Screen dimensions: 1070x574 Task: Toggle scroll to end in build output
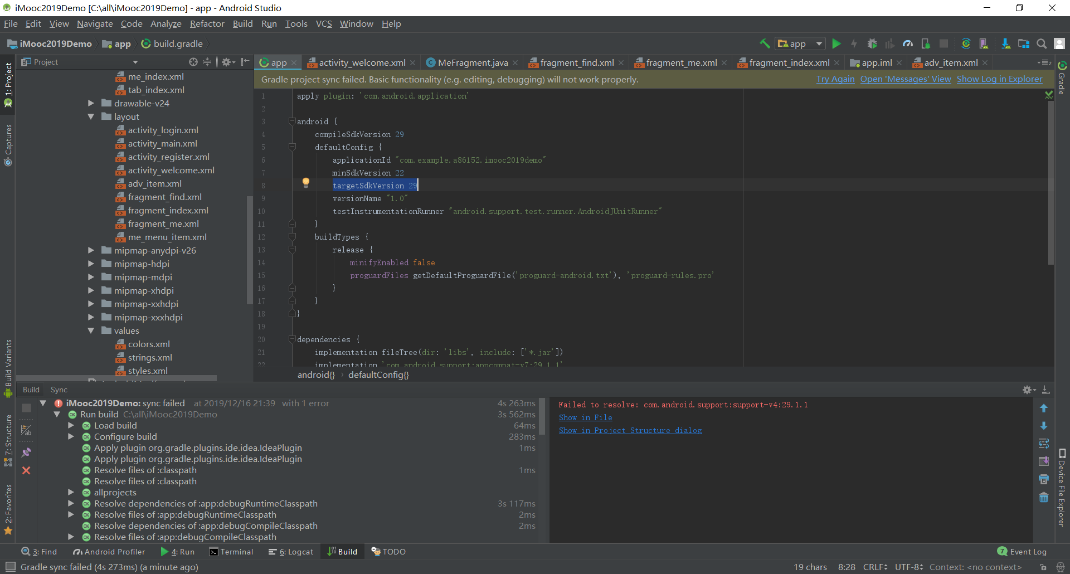point(1044,461)
